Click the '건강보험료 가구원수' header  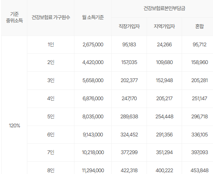pos(51,17)
